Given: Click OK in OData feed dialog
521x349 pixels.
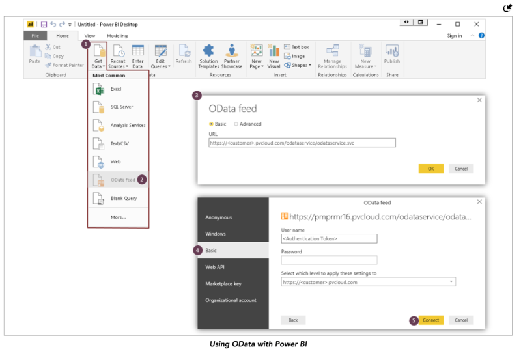Looking at the screenshot, I should (x=430, y=169).
